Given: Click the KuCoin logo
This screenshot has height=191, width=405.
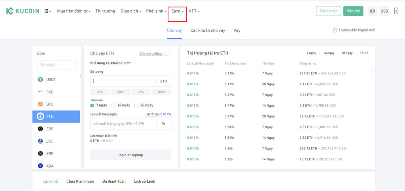Looking at the screenshot, I should pos(23,11).
